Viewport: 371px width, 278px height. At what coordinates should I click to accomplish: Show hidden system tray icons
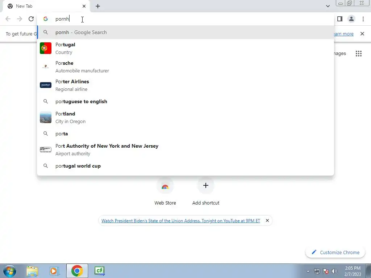[308, 271]
